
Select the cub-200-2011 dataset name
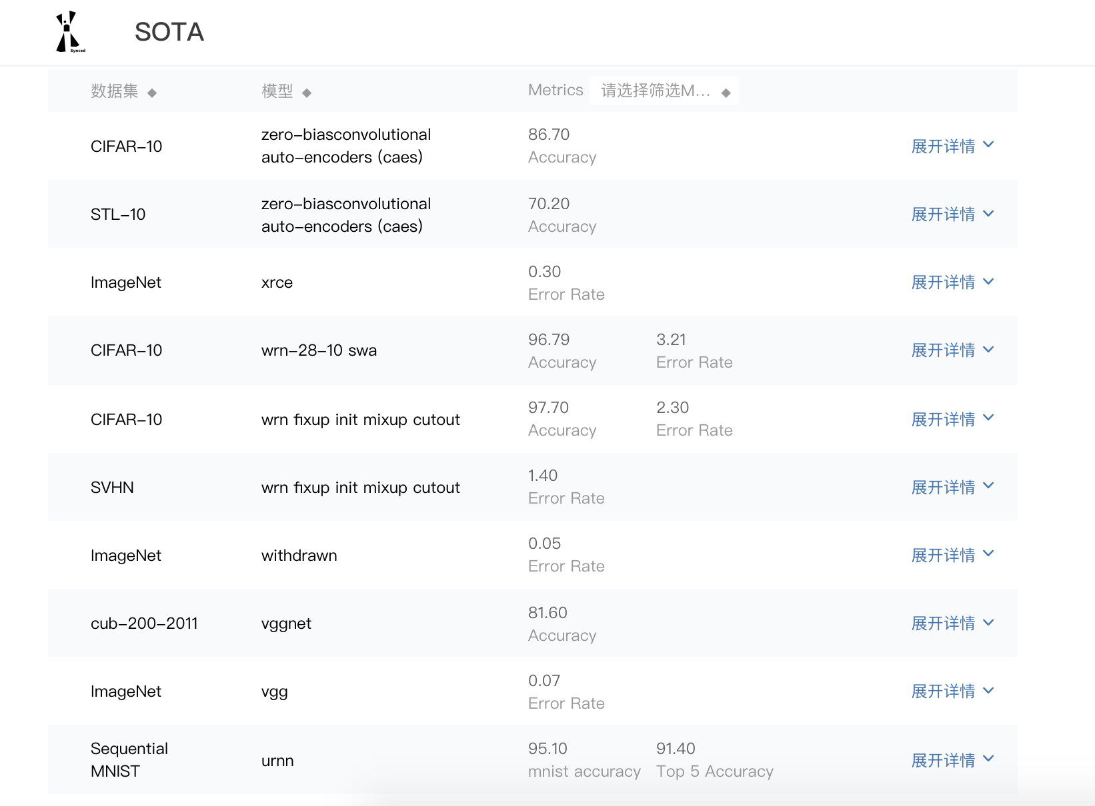click(x=144, y=623)
